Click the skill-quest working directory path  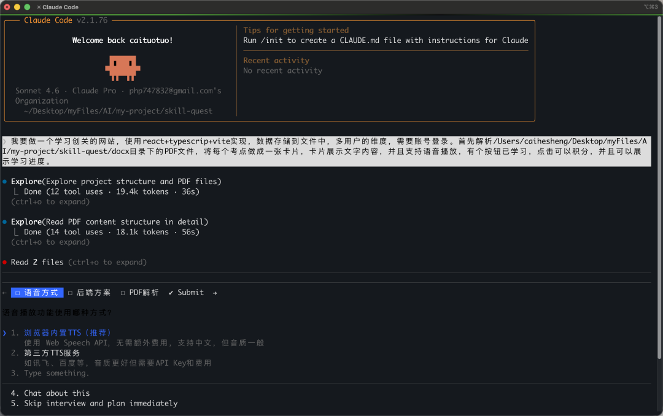click(118, 111)
